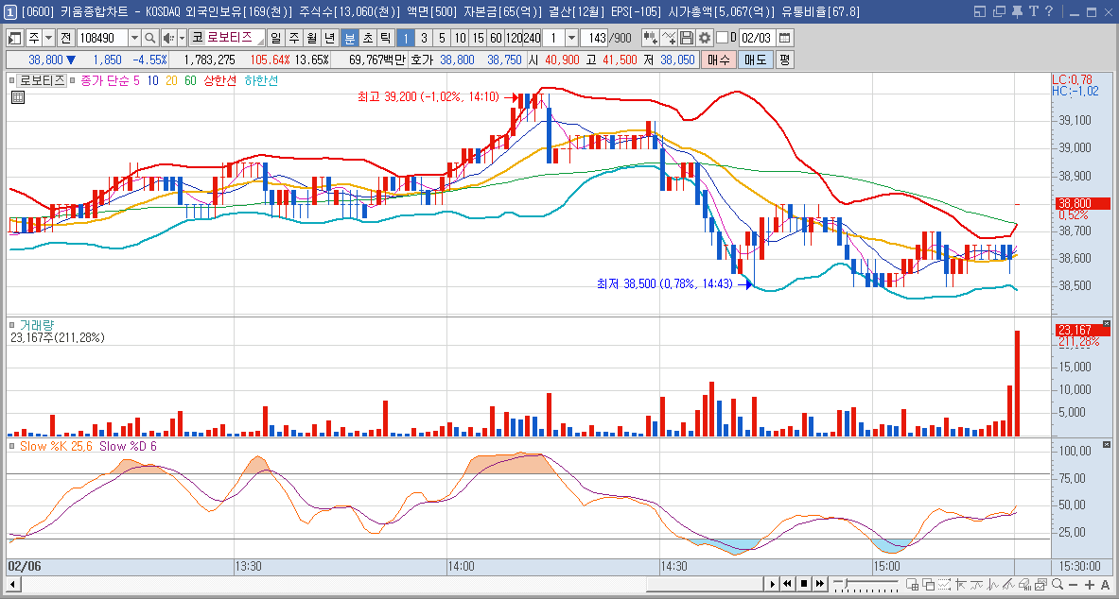Toggle the D checkbox next to date field

click(723, 38)
